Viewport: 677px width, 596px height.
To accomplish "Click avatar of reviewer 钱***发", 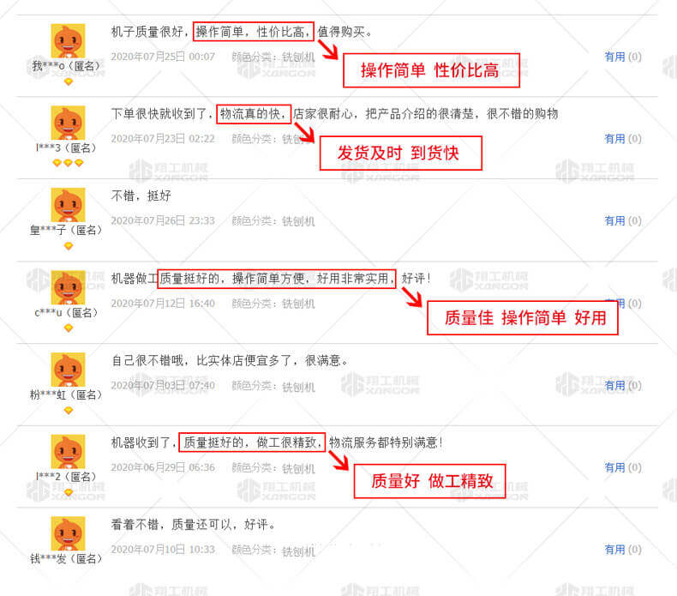I will tap(68, 533).
